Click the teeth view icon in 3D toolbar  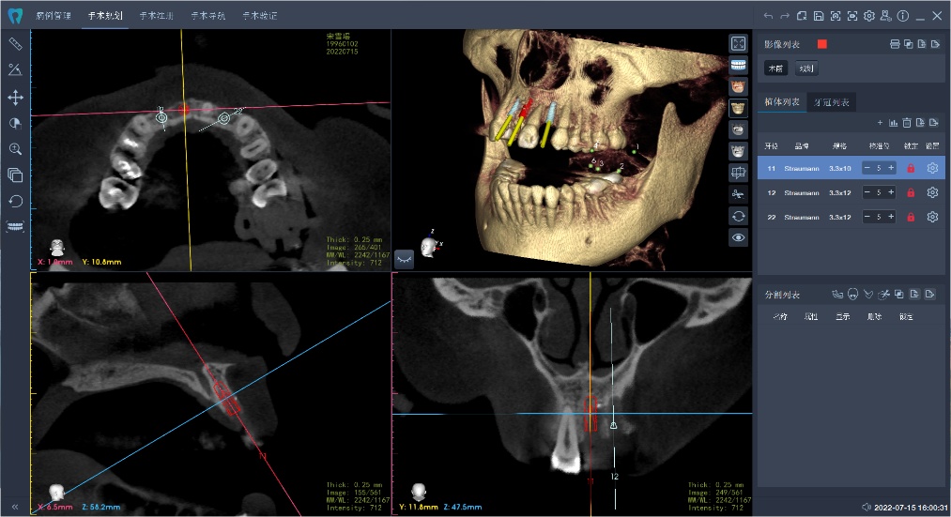[x=738, y=65]
